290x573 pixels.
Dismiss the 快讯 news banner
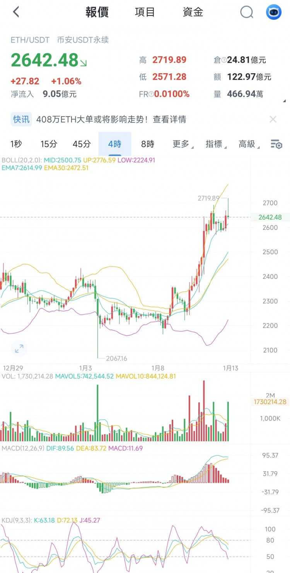(x=273, y=119)
